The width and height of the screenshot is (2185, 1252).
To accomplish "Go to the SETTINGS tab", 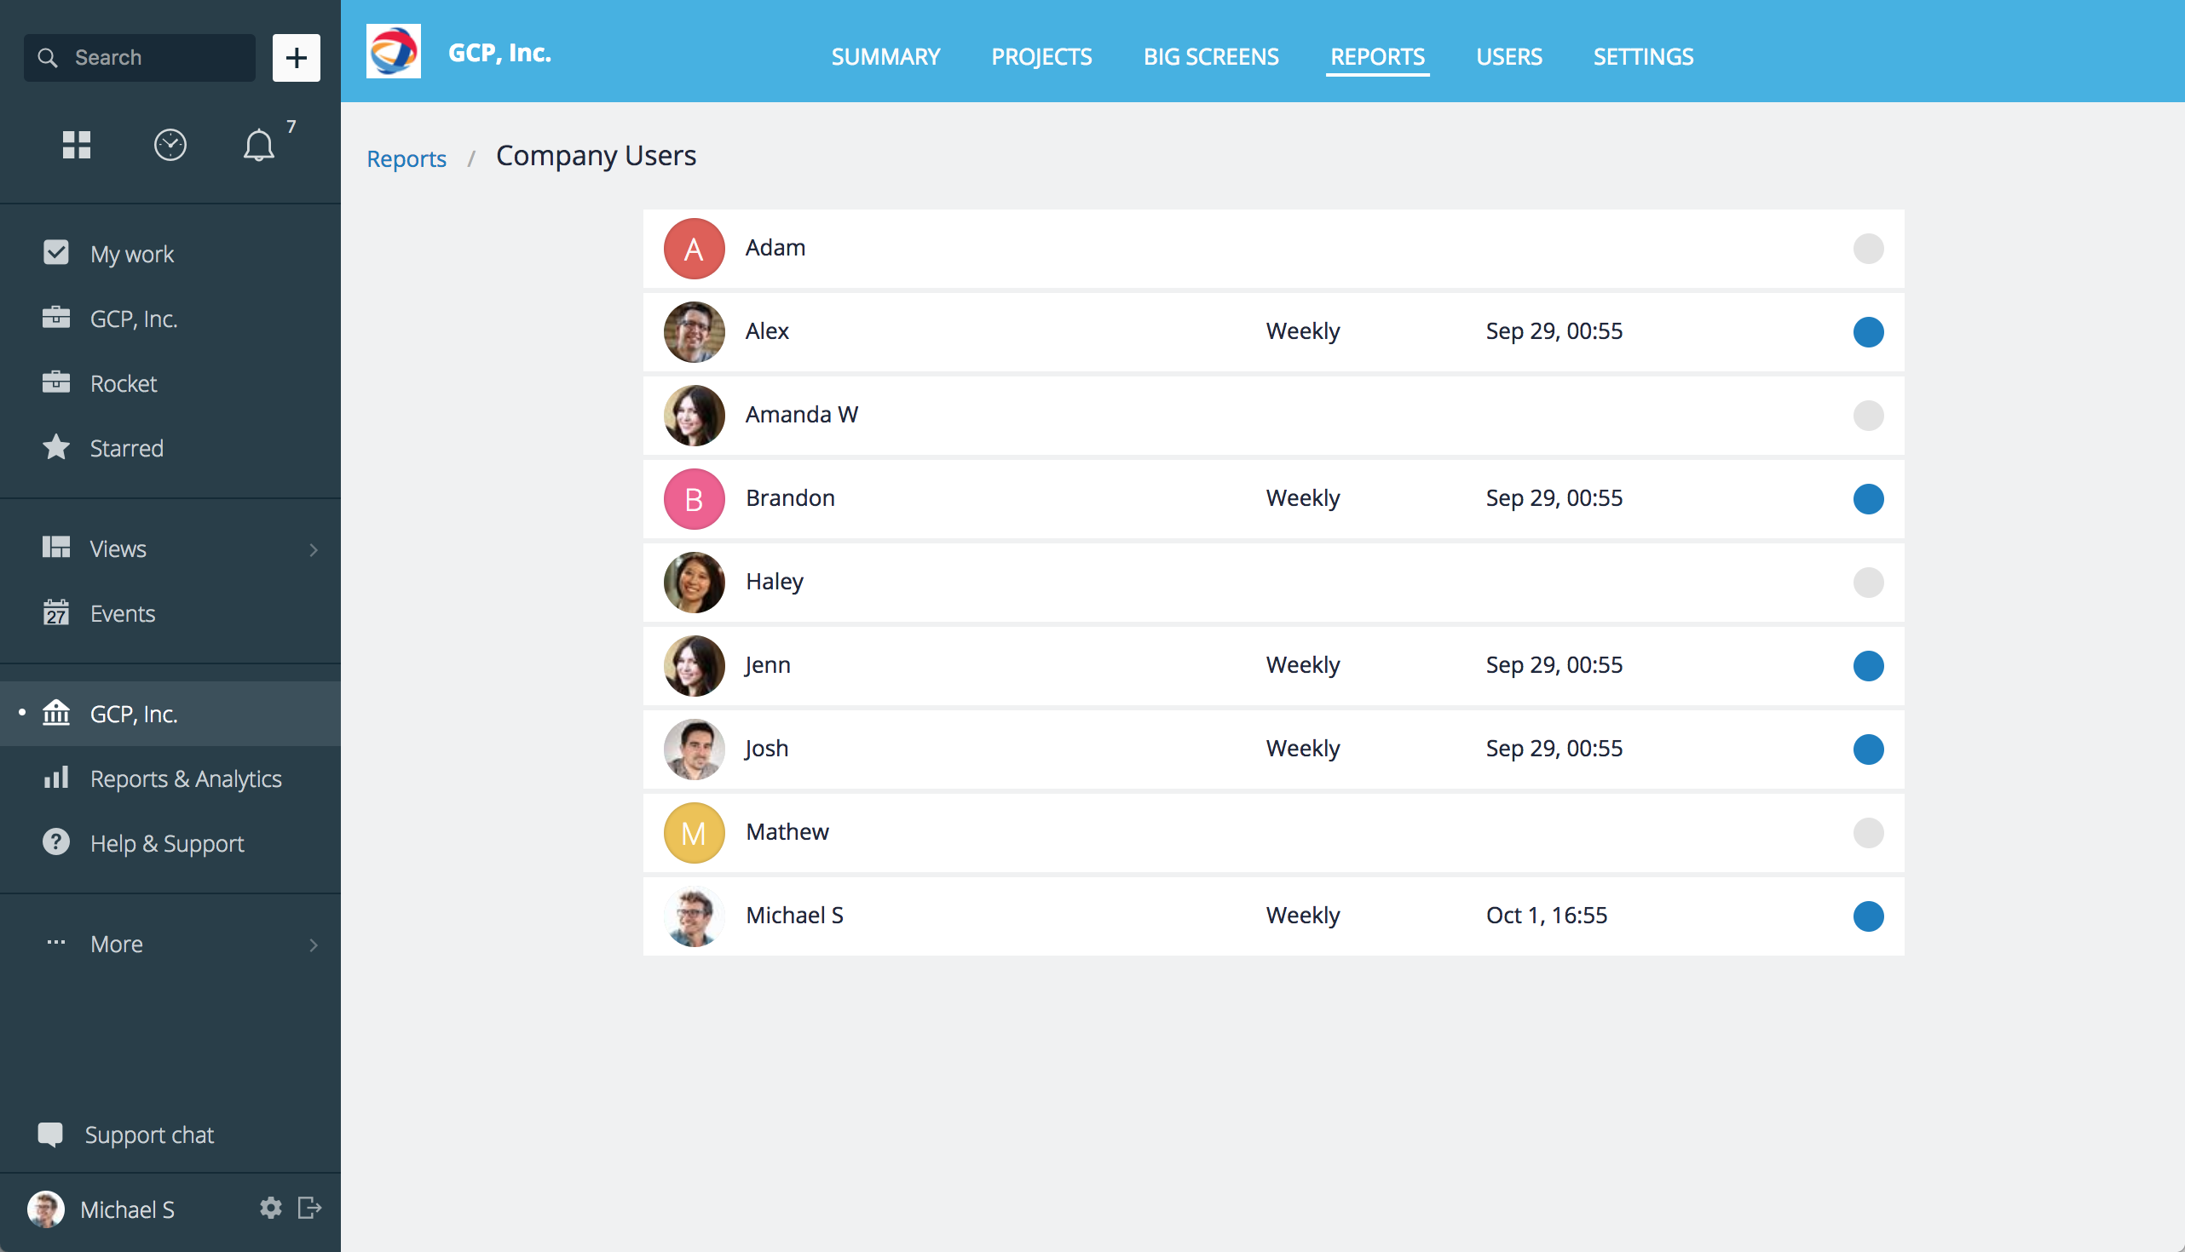I will (x=1643, y=57).
